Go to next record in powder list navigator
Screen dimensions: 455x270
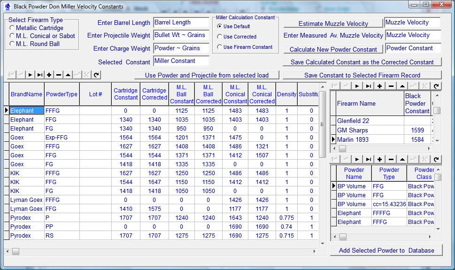pos(357,160)
